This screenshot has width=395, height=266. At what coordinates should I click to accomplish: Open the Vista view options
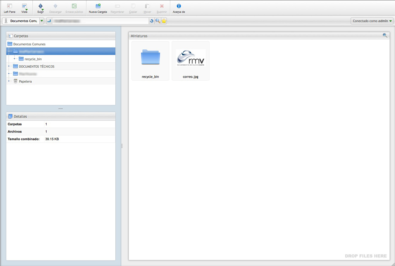24,8
